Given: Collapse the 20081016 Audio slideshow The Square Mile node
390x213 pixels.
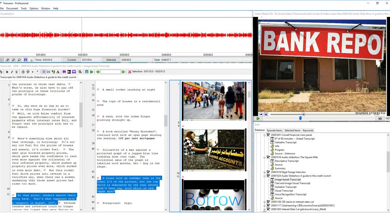Looking at the screenshot, I should pos(264,157).
